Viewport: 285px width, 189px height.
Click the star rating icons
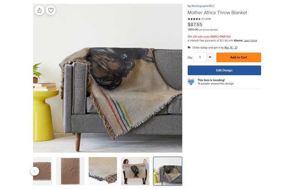coord(194,19)
